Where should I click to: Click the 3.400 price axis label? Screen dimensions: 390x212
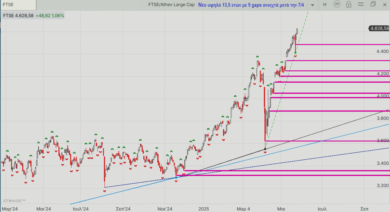point(382,163)
